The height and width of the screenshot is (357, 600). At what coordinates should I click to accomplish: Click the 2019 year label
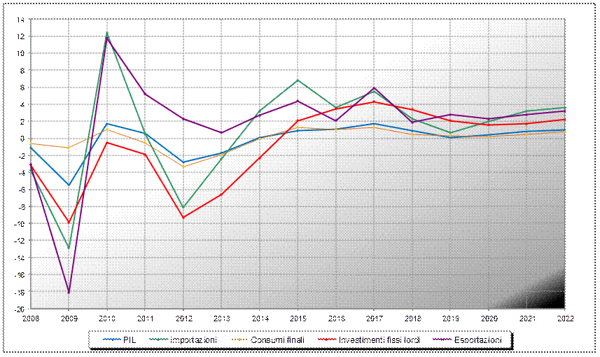tap(450, 318)
